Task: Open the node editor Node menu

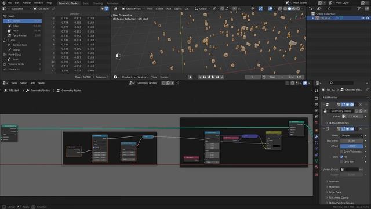Action: (41, 83)
